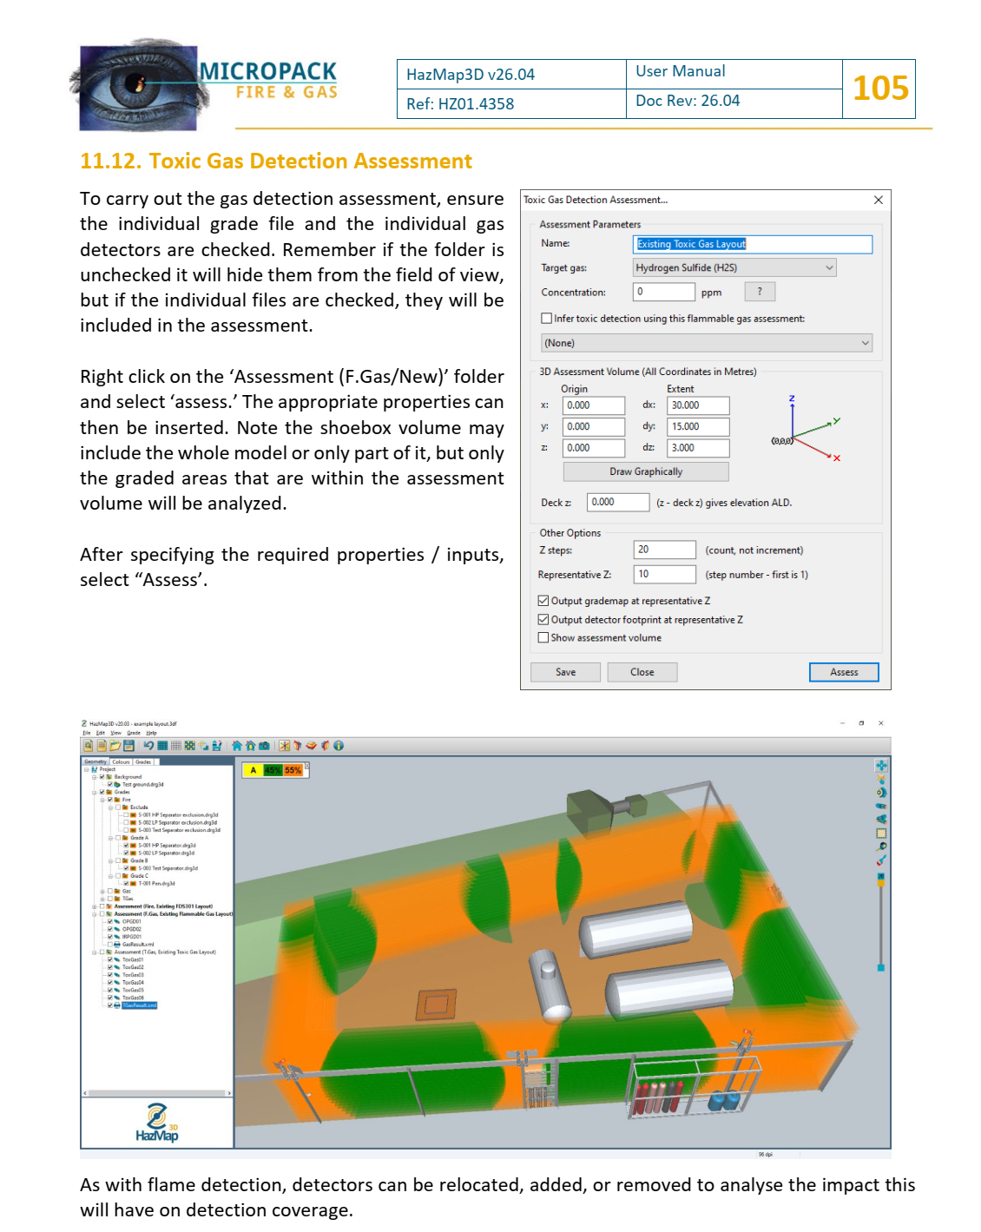Select the pan/move arrows tool in viewport
Viewport: 981px width, 1232px height.
coord(881,765)
